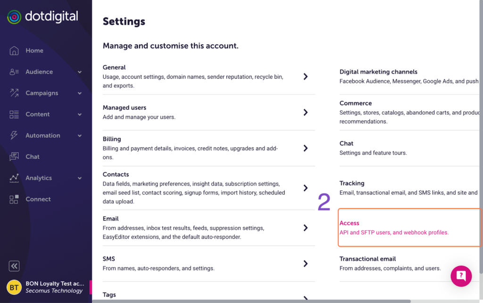
Task: Click the BT account avatar
Action: [14, 287]
